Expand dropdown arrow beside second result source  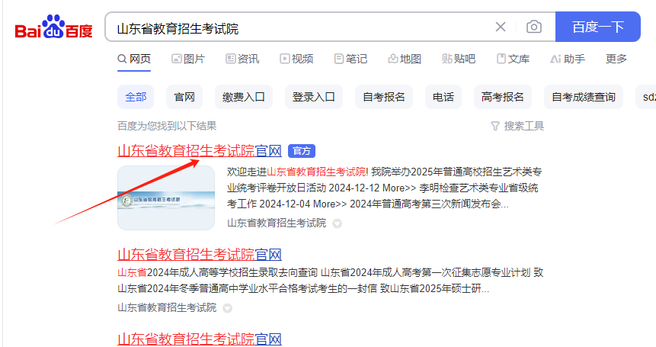pyautogui.click(x=227, y=309)
